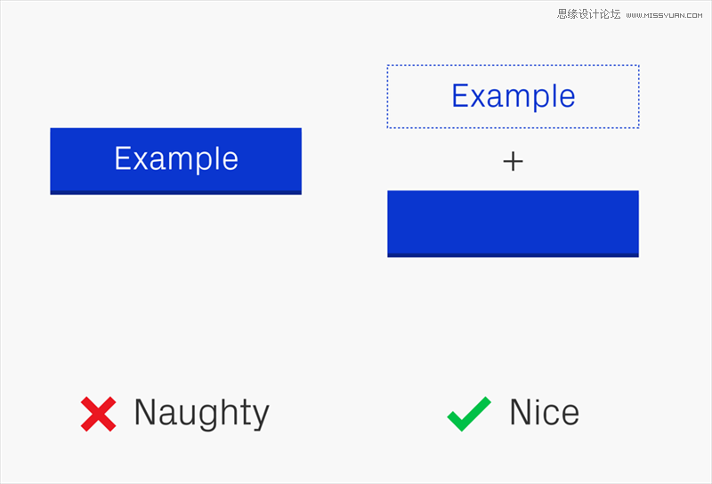This screenshot has height=484, width=712.
Task: Click the letter N in Nice
Action: tap(521, 412)
